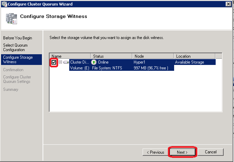Close the Configure Cluster Quorum Wizard
The image size is (234, 162).
(x=228, y=4)
